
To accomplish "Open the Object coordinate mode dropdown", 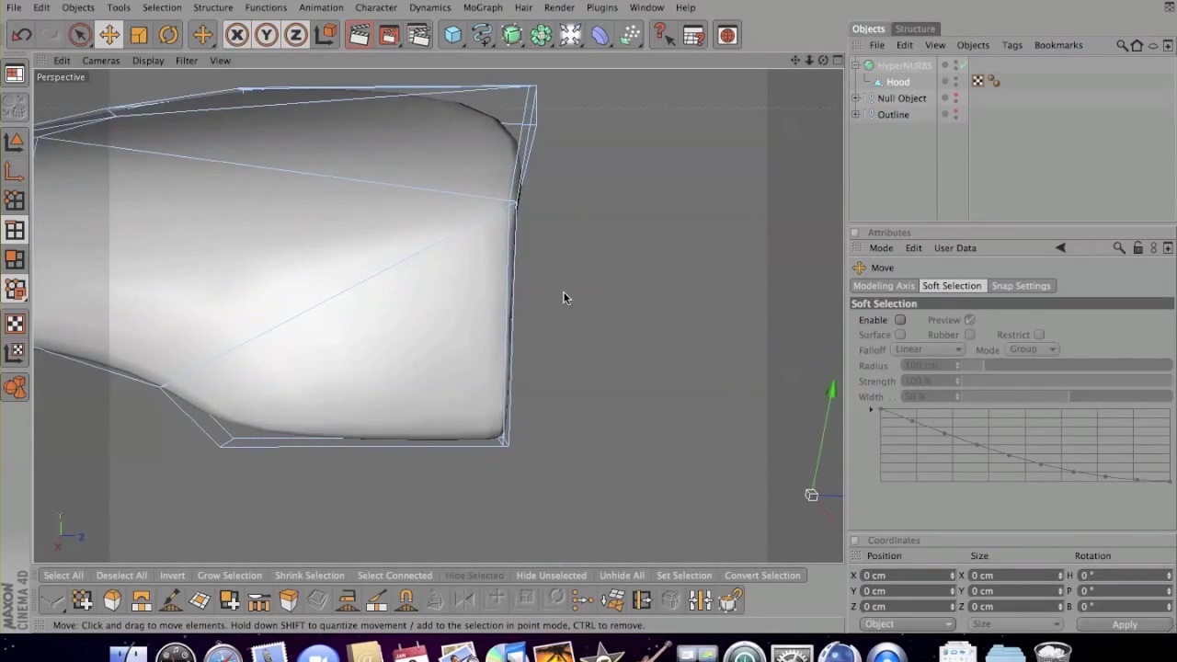I will [908, 624].
